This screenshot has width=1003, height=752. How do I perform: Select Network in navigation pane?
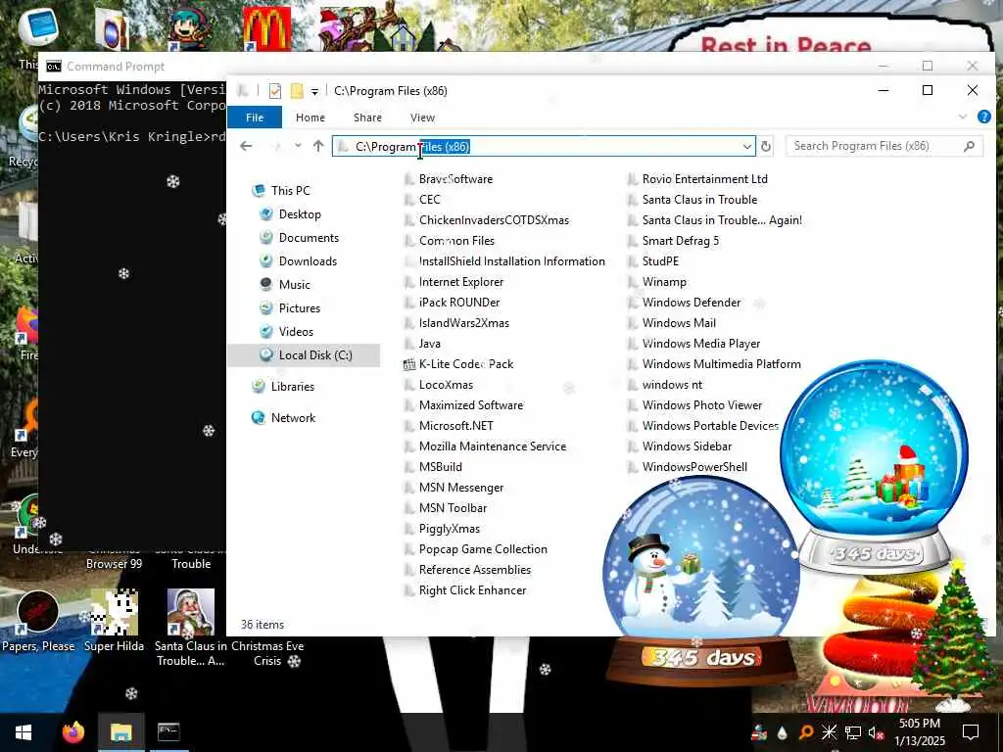point(293,418)
